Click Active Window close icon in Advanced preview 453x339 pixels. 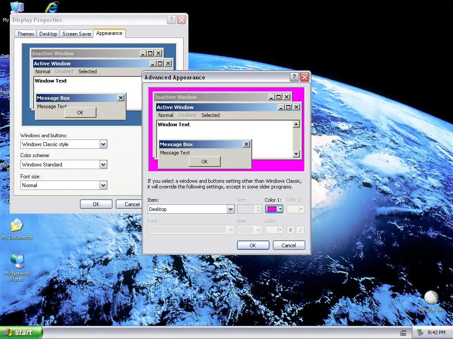(x=296, y=107)
